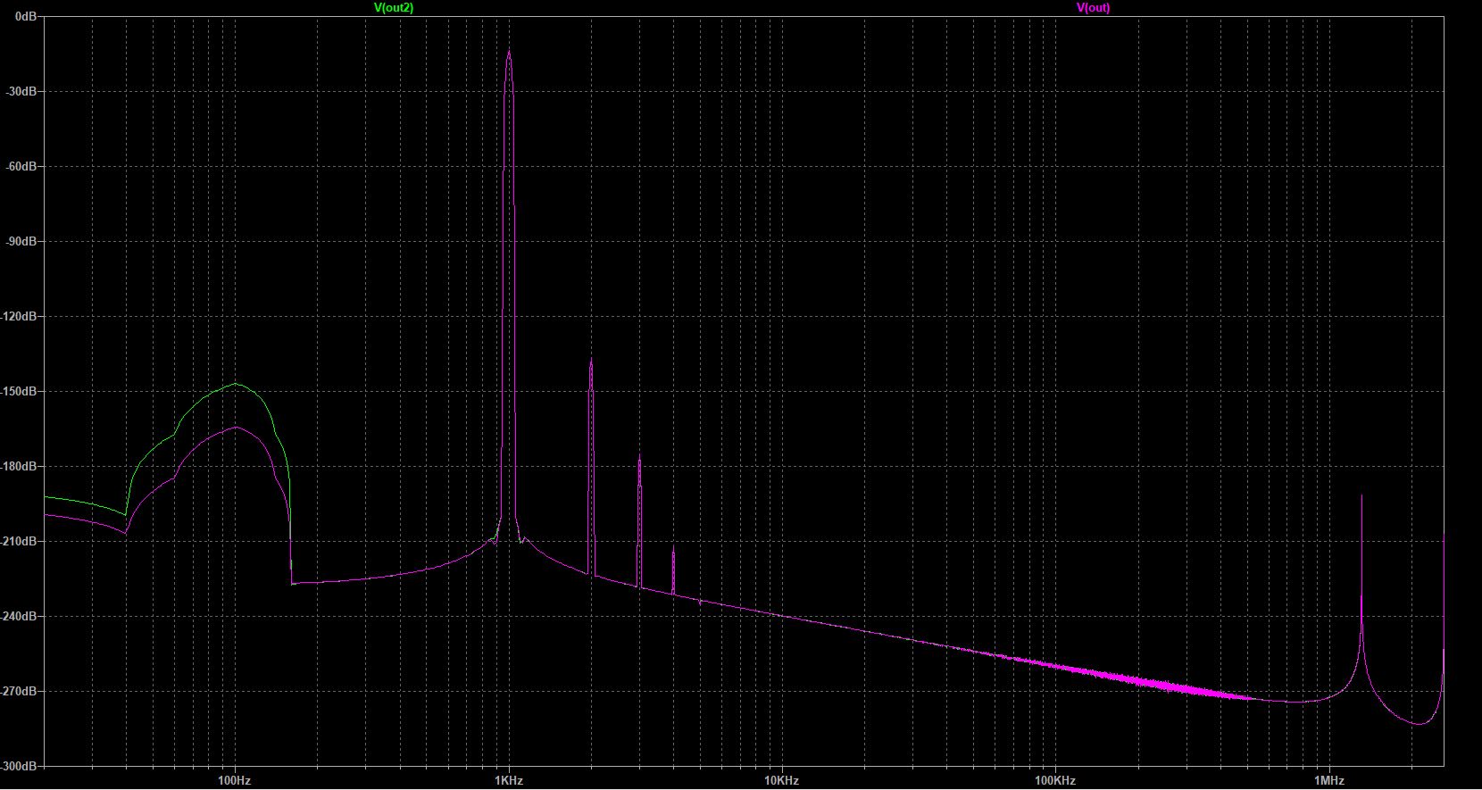Click the second harmonic peak at 2KHz

pyautogui.click(x=591, y=361)
